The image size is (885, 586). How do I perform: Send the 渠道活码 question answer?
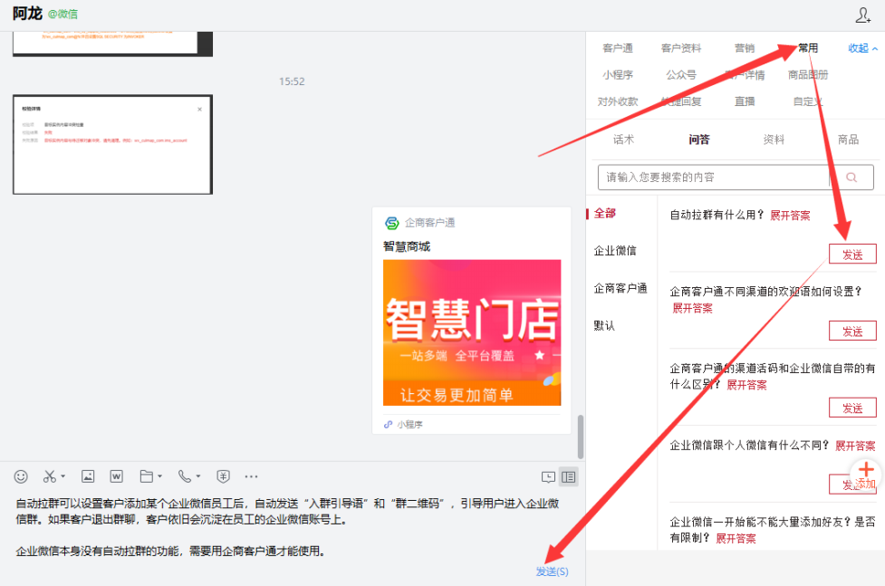[x=852, y=408]
